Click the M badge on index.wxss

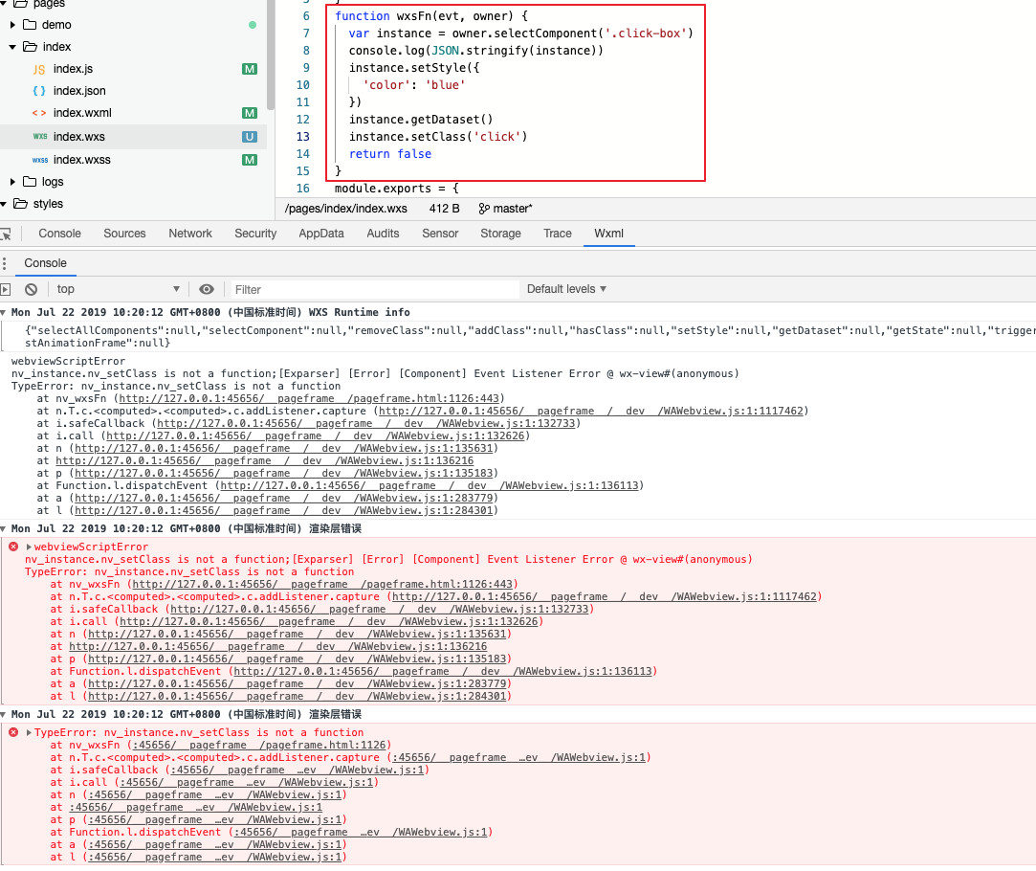tap(250, 160)
